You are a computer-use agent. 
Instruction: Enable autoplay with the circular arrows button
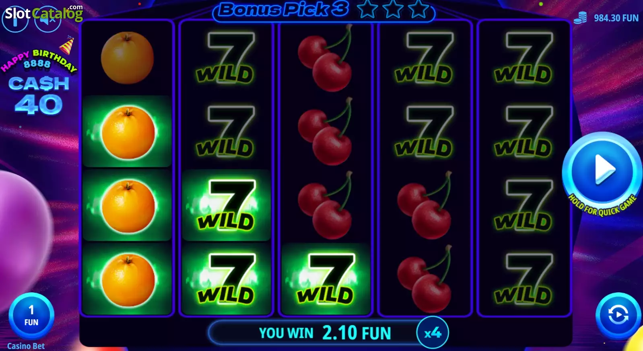[x=618, y=315]
